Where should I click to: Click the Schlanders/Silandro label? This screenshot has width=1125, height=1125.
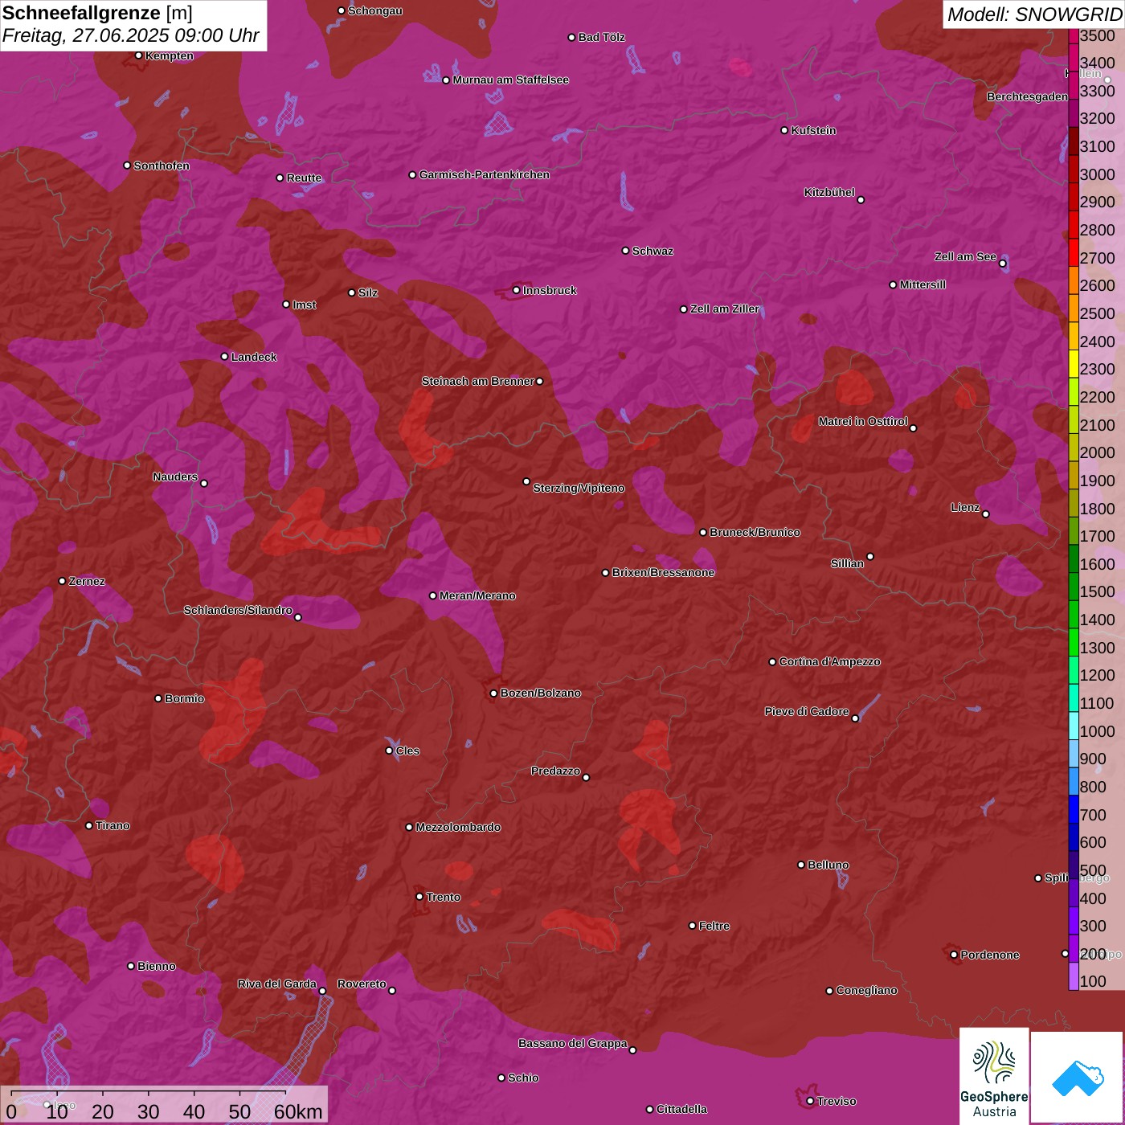click(238, 610)
